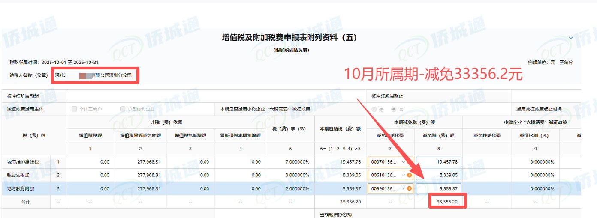Click the 本期减免税（费）额 group header
The width and height of the screenshot is (597, 218).
tap(414, 122)
